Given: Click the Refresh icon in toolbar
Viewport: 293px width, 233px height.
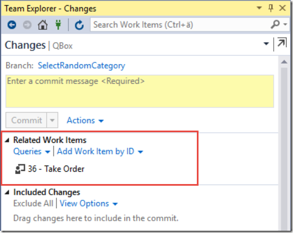Looking at the screenshot, I should pyautogui.click(x=79, y=25).
